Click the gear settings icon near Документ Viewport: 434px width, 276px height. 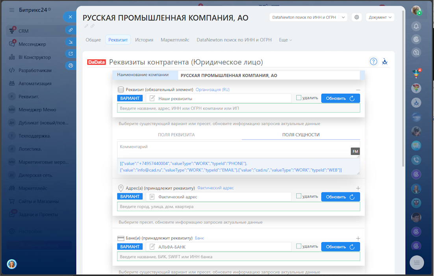pyautogui.click(x=357, y=17)
